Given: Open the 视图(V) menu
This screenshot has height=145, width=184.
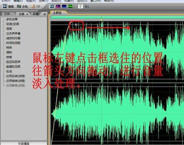Looking at the screenshot, I should 31,1.
